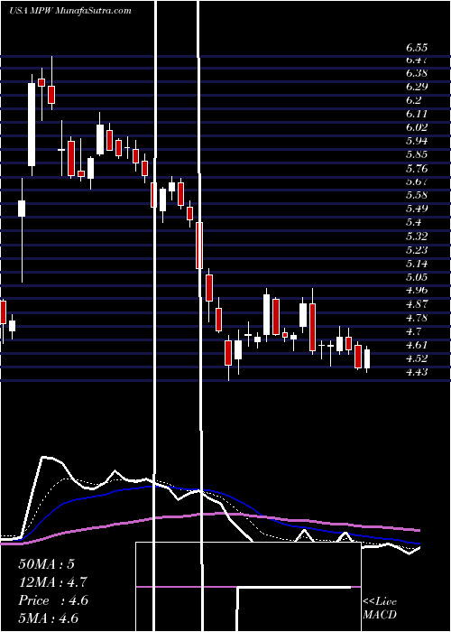This screenshot has width=451, height=632.
Task: Click the 4.43 price axis label
Action: (417, 372)
